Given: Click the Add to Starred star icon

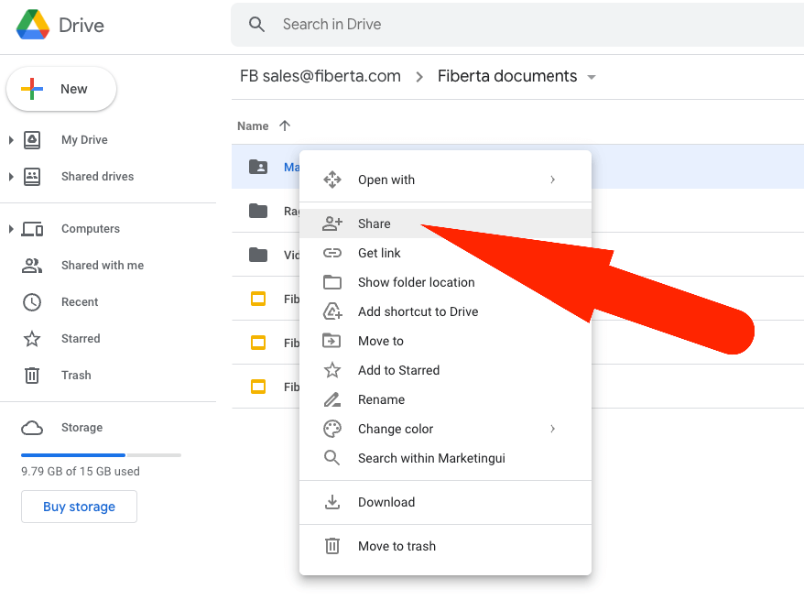Looking at the screenshot, I should [x=332, y=370].
